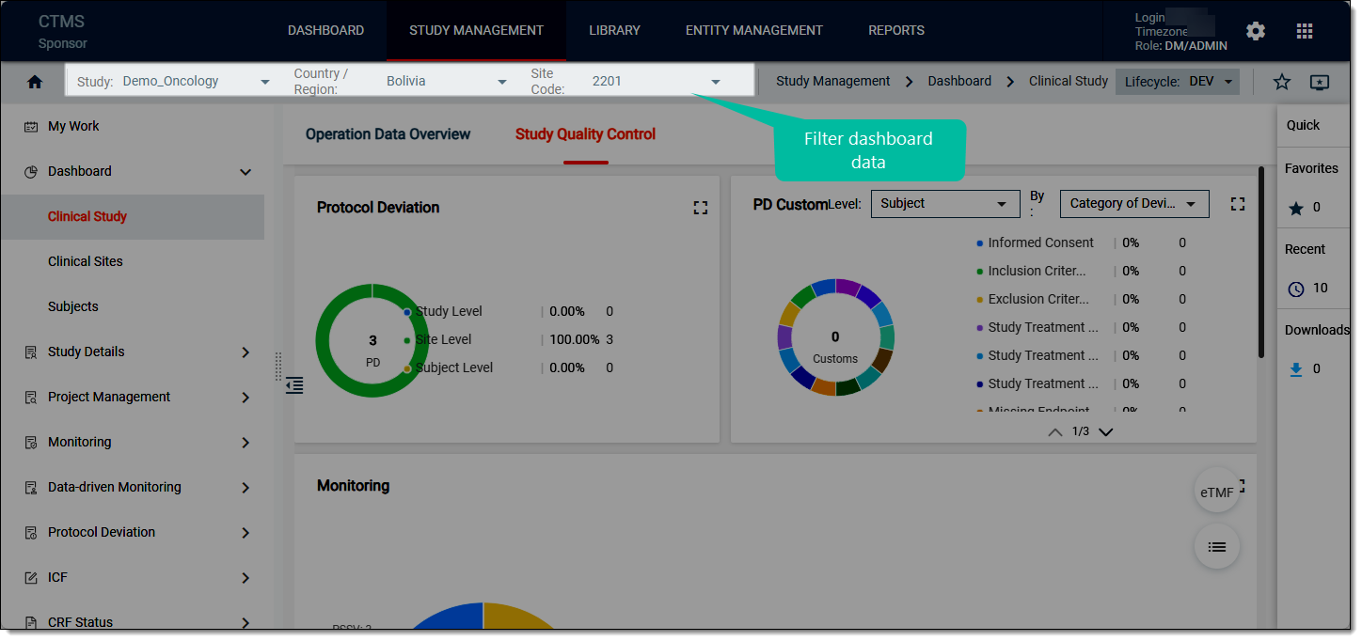This screenshot has width=1362, height=641.
Task: Click Clinical Study breadcrumb
Action: (1069, 82)
